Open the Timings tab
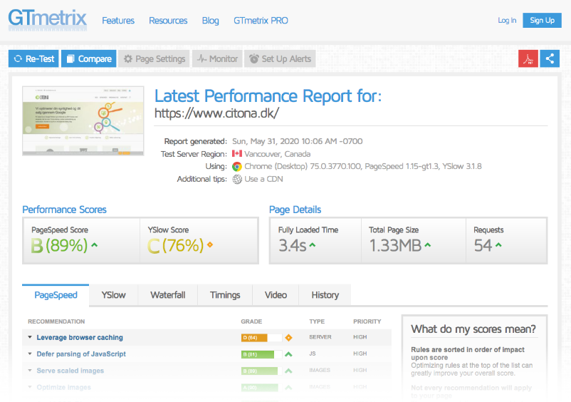571x402 pixels. click(225, 295)
